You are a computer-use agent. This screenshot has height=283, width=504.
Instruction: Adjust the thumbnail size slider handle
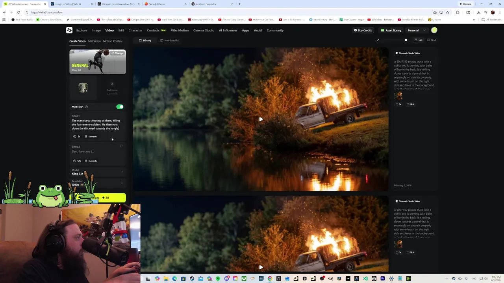pyautogui.click(x=406, y=40)
